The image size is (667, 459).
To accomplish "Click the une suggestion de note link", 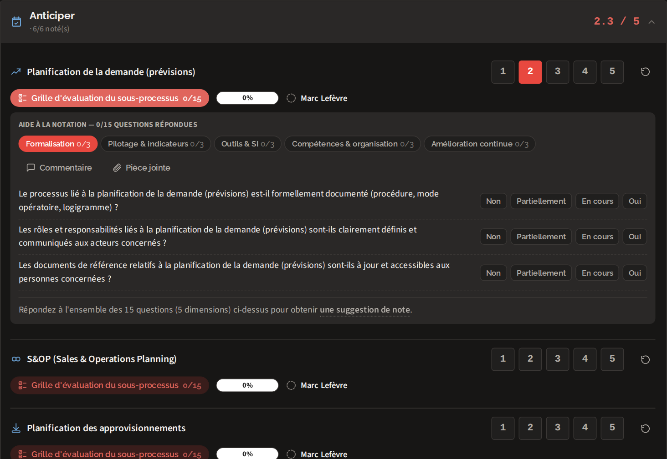I will coord(365,310).
